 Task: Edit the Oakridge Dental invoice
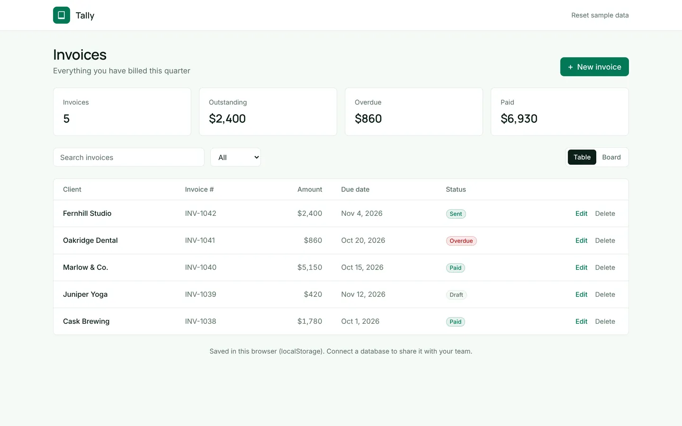click(x=581, y=240)
